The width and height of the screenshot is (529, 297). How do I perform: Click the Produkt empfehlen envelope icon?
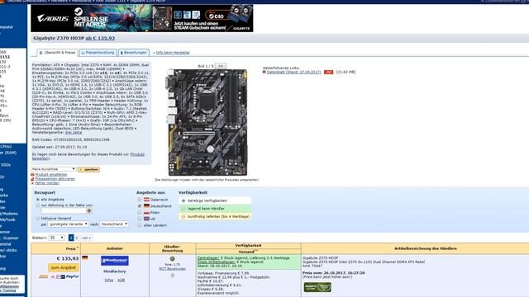tap(33, 175)
